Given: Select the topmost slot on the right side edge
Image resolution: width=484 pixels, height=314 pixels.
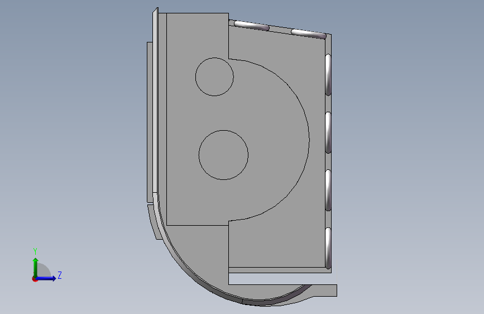Looking at the screenshot, I should [328, 74].
